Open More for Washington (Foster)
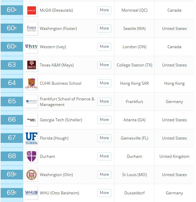 pos(104,29)
